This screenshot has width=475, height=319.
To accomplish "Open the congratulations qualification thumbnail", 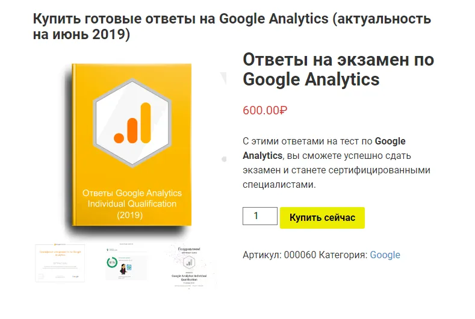I will [x=190, y=265].
